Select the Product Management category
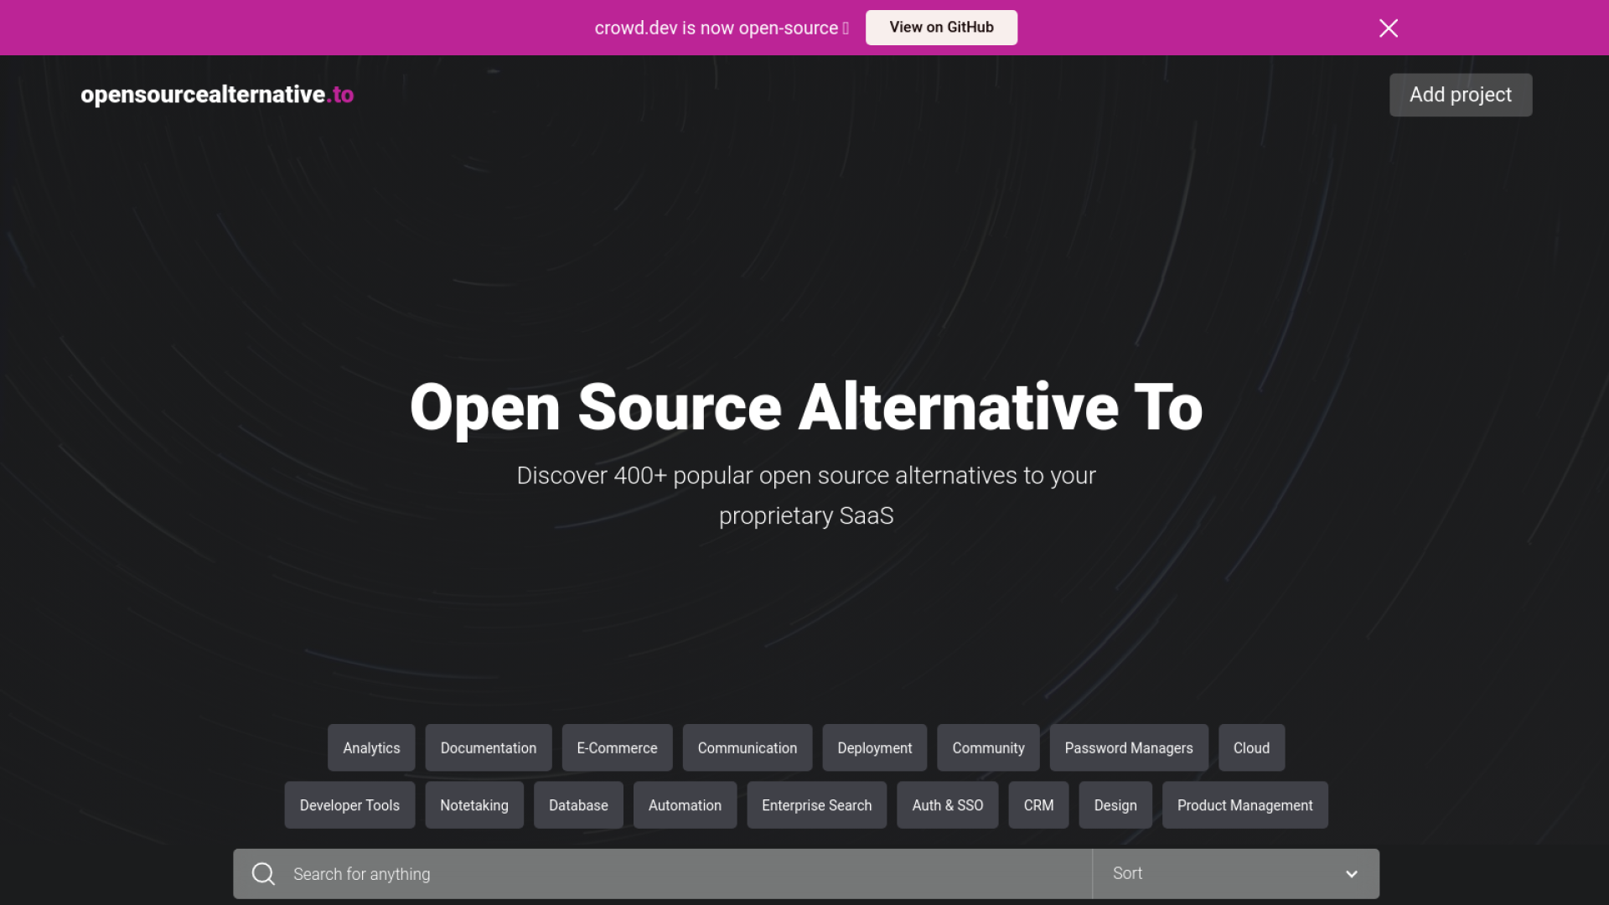 click(1244, 805)
